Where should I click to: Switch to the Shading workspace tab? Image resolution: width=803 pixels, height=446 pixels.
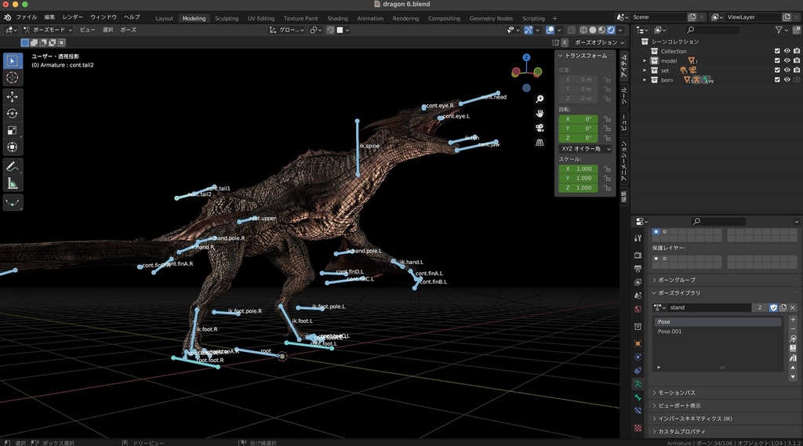click(x=337, y=19)
